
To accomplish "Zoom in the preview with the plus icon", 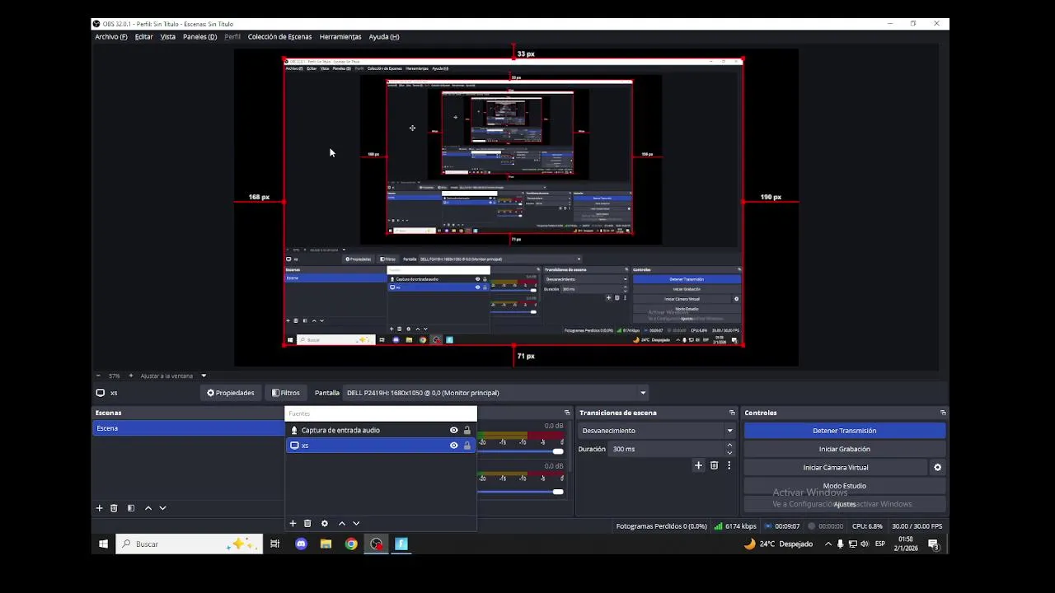I will point(132,376).
